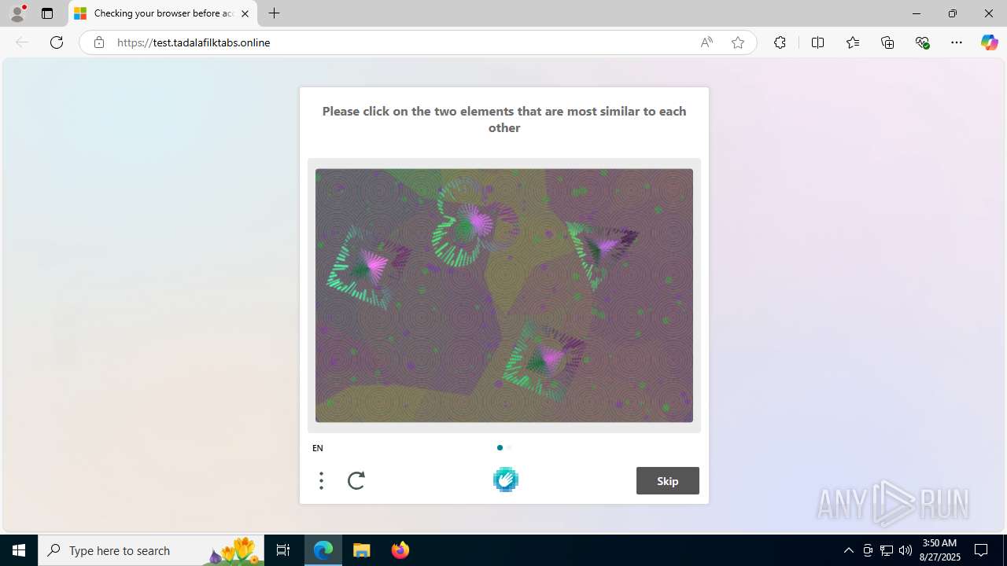Open Microsoft Edge from taskbar
1007x566 pixels.
[x=323, y=550]
